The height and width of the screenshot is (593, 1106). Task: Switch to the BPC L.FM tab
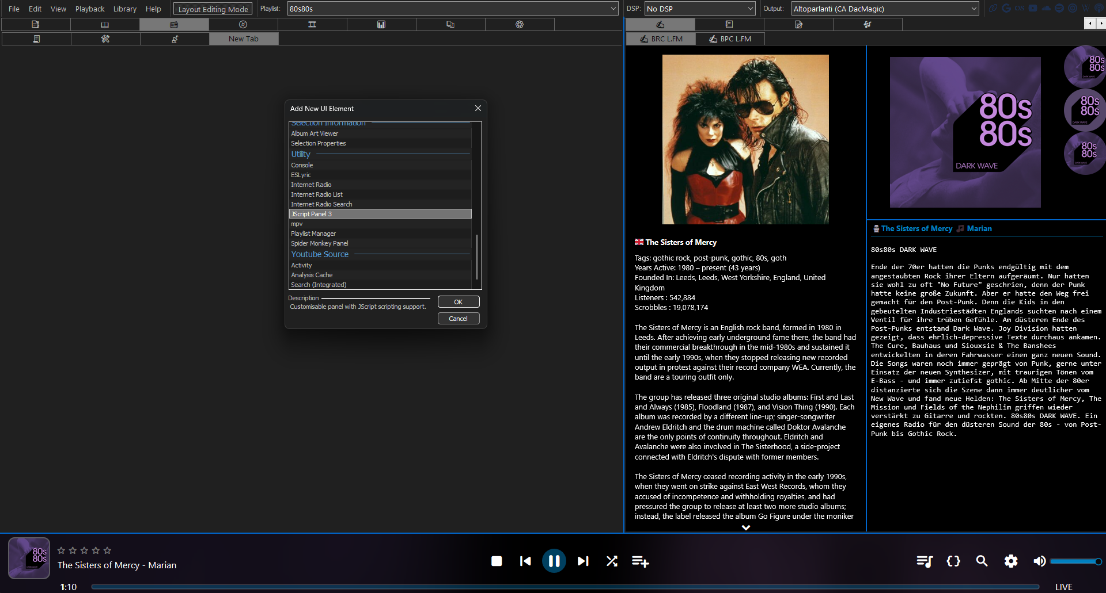730,39
